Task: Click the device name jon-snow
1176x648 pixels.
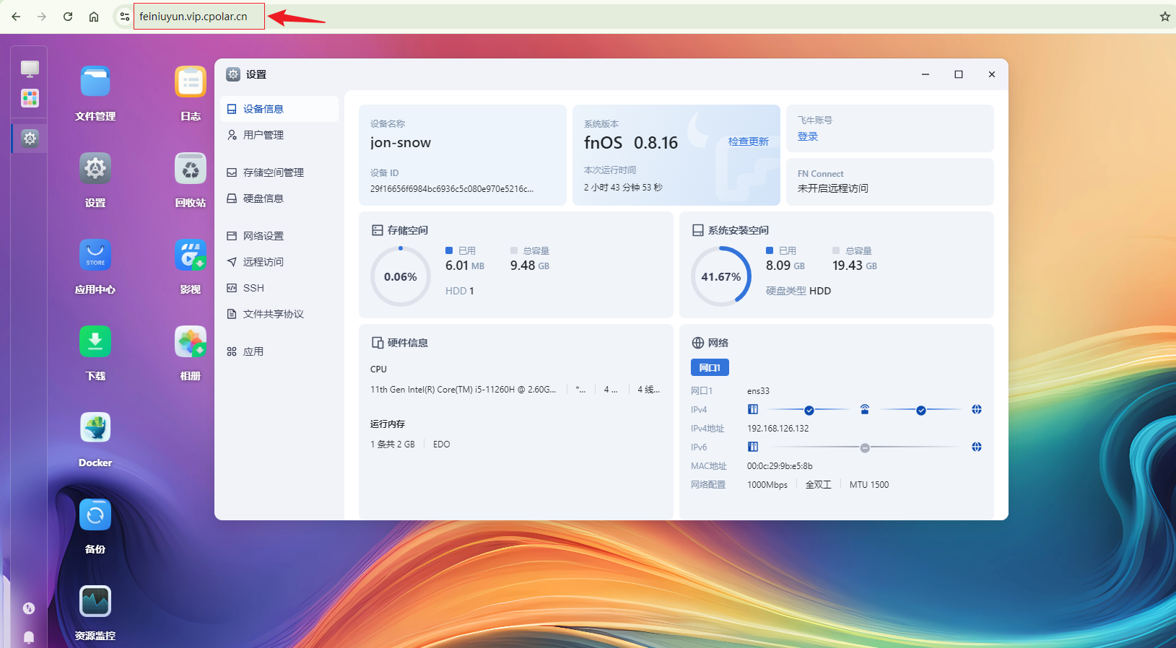Action: (401, 143)
